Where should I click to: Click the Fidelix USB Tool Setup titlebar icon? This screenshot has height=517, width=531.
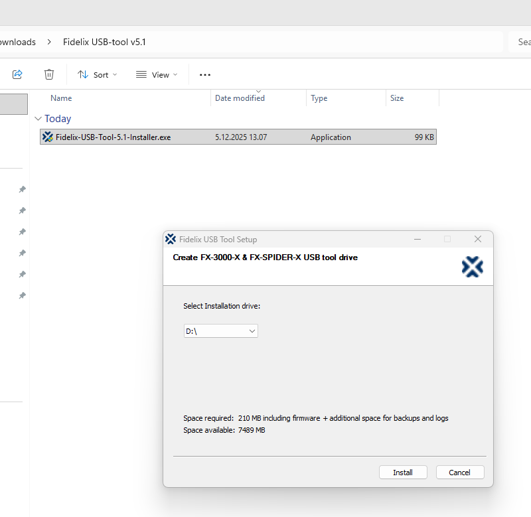point(171,239)
